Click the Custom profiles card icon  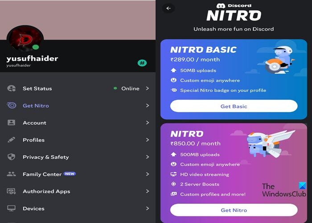tap(173, 194)
